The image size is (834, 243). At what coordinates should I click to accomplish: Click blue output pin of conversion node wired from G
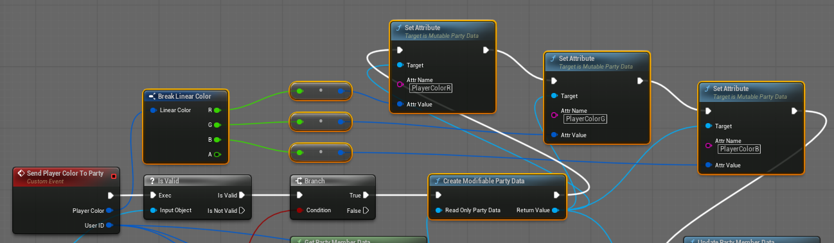click(341, 121)
